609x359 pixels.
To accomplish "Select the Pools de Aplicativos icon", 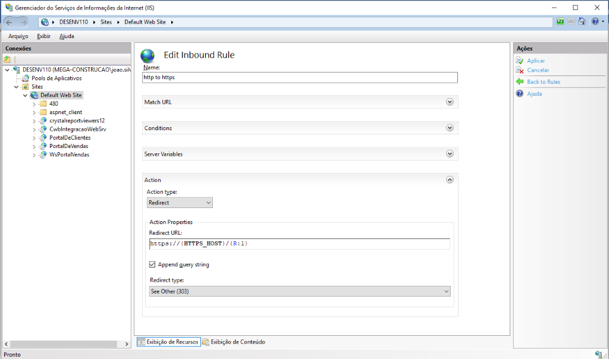I will coord(26,78).
